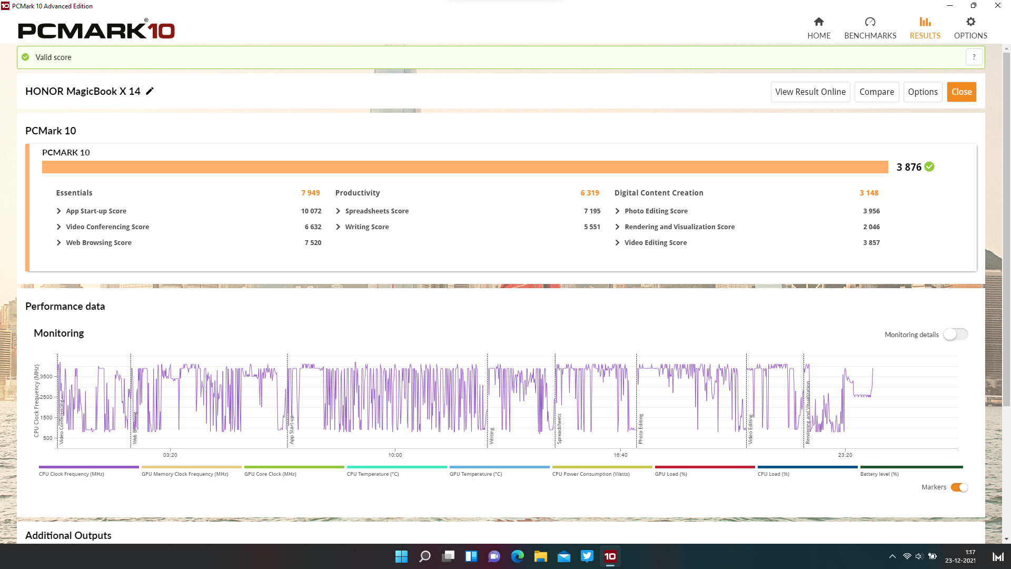This screenshot has width=1011, height=569.
Task: Enable the Monitoring details toggle
Action: (955, 335)
